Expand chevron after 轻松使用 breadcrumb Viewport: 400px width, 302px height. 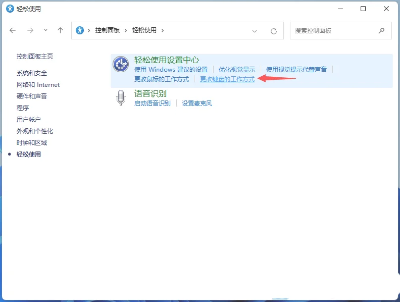coord(163,31)
